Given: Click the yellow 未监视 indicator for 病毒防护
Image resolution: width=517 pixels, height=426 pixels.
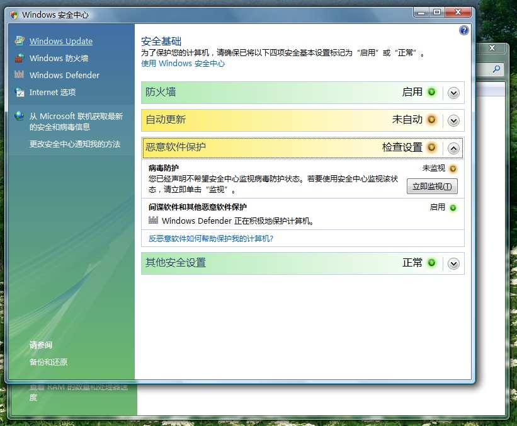Looking at the screenshot, I should point(453,169).
